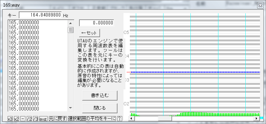Click the キー frequency input field
The width and height of the screenshot is (266, 124).
40,15
